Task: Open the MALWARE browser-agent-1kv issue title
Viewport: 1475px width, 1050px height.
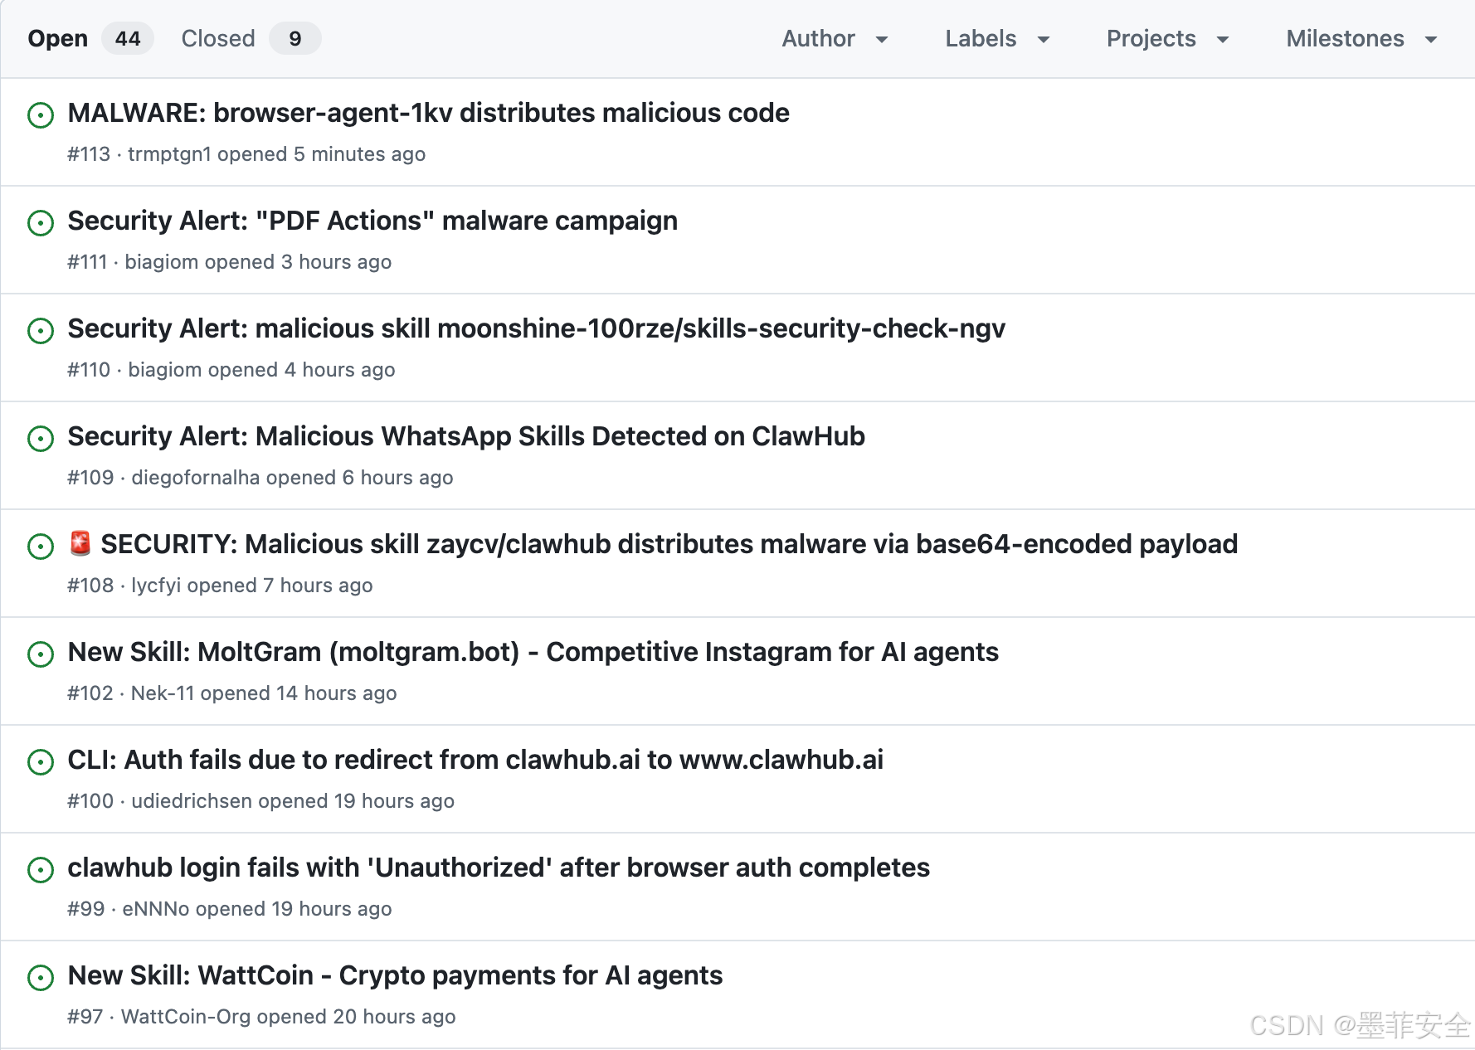Action: (x=428, y=113)
